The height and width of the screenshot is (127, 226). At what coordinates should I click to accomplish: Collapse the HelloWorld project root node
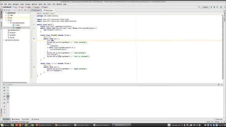point(4,13)
